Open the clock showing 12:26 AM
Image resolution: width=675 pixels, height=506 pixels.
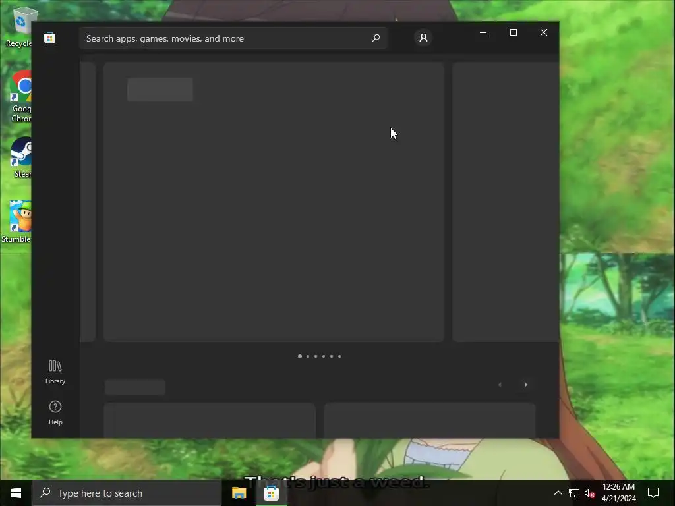pos(618,493)
